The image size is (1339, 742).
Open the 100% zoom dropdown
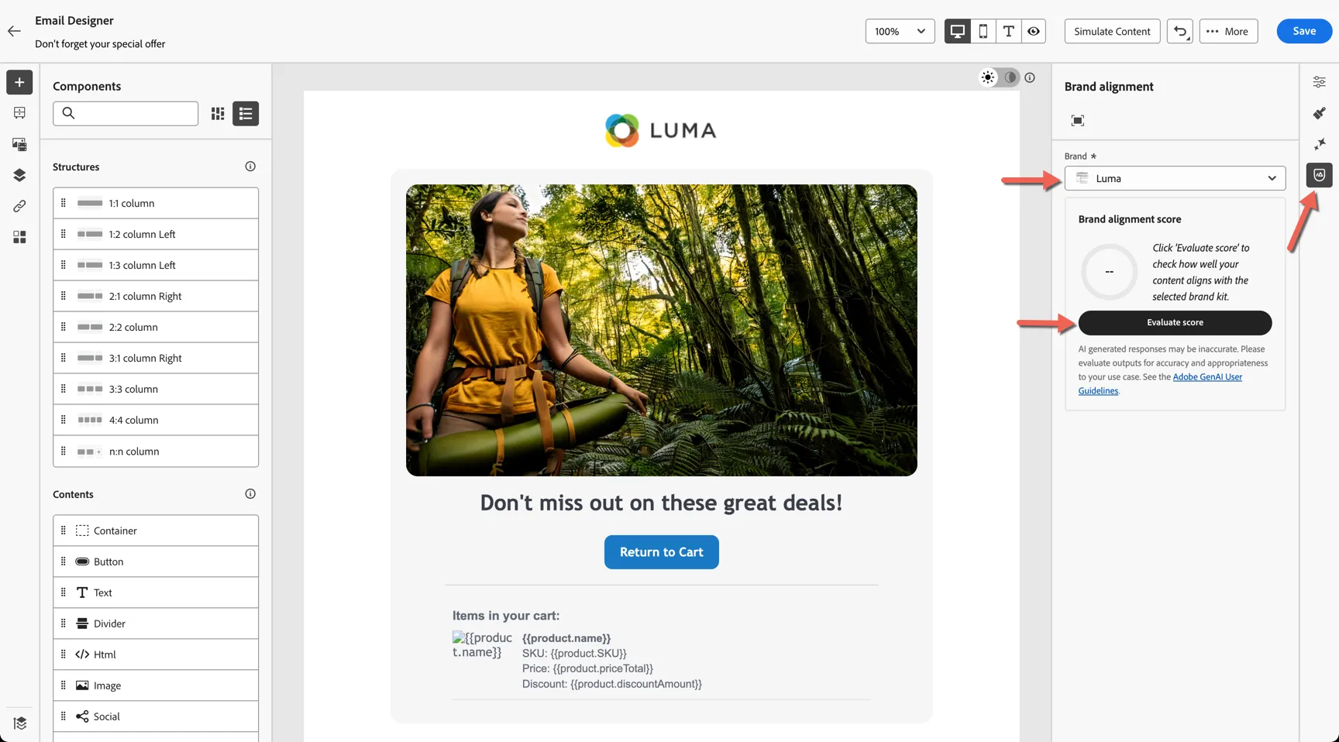900,31
